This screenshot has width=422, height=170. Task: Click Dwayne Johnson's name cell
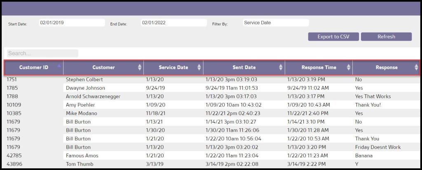pos(85,88)
